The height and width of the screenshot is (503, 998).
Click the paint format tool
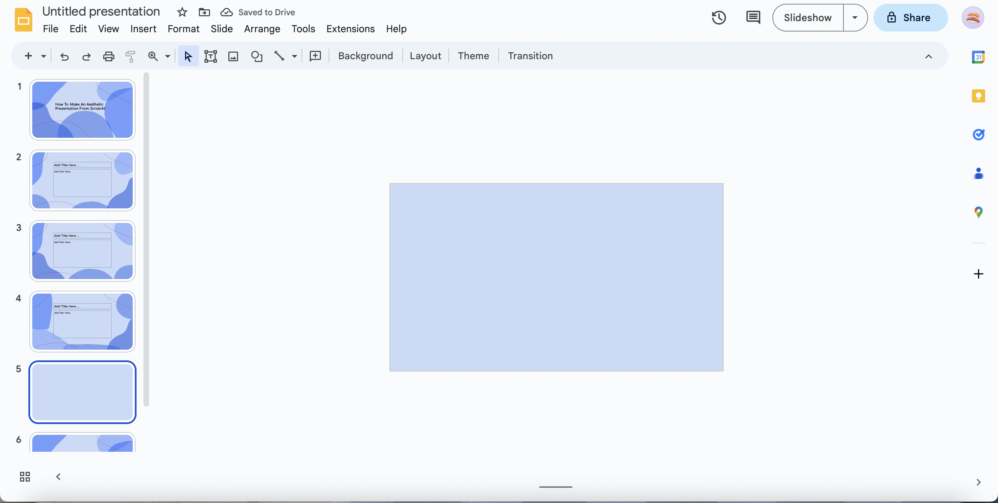click(x=130, y=56)
